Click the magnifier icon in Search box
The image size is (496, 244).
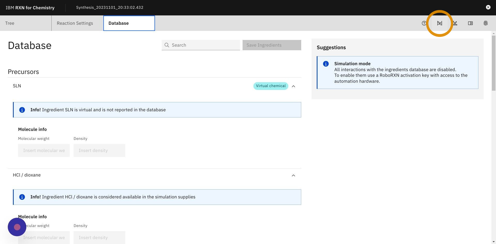pyautogui.click(x=167, y=45)
